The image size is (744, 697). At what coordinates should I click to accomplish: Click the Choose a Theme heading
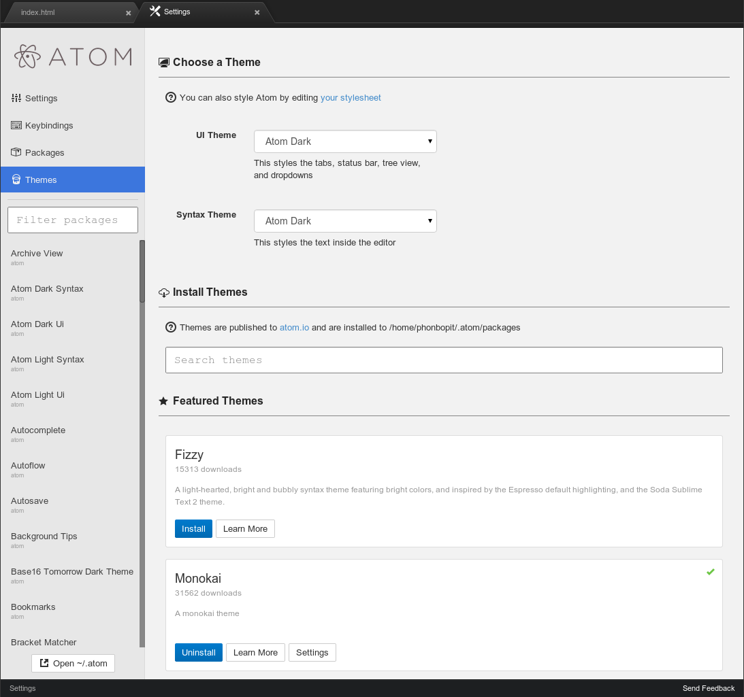pos(216,63)
